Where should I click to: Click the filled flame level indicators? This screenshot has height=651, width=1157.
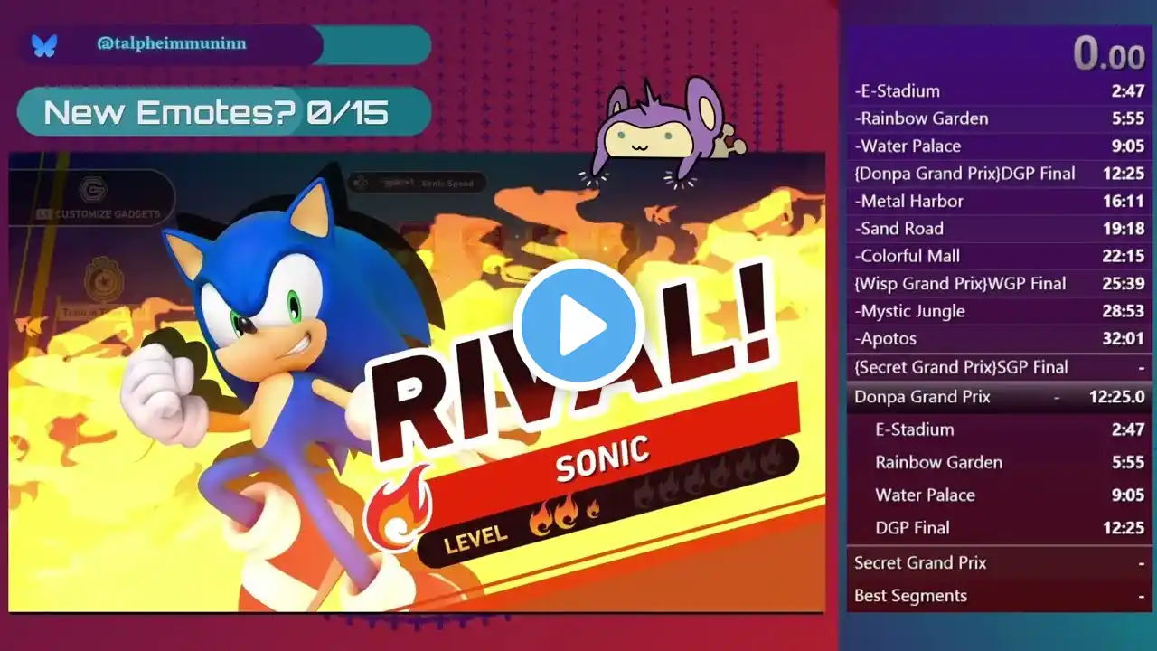click(565, 514)
